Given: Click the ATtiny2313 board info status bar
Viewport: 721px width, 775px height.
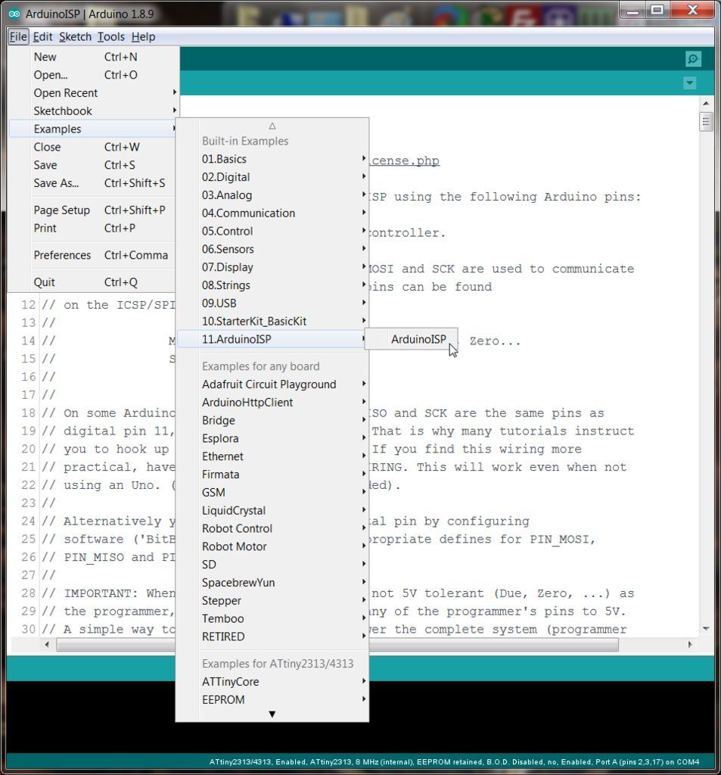Looking at the screenshot, I should pyautogui.click(x=454, y=762).
